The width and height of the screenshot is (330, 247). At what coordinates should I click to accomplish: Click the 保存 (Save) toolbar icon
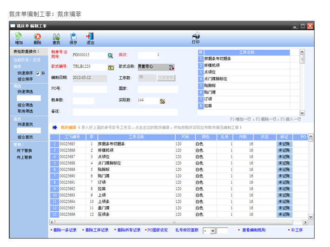73,38
